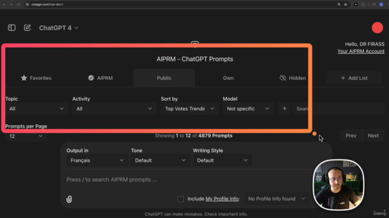The width and height of the screenshot is (389, 218).
Task: Open the Own prompts tab
Action: [x=229, y=78]
